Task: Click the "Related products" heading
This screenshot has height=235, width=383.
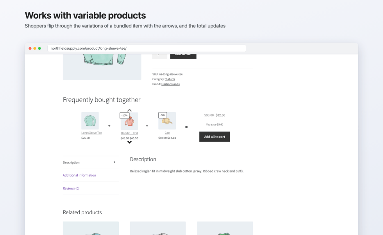Action: [82, 212]
